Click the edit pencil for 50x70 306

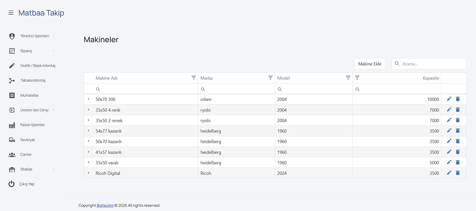coord(449,99)
